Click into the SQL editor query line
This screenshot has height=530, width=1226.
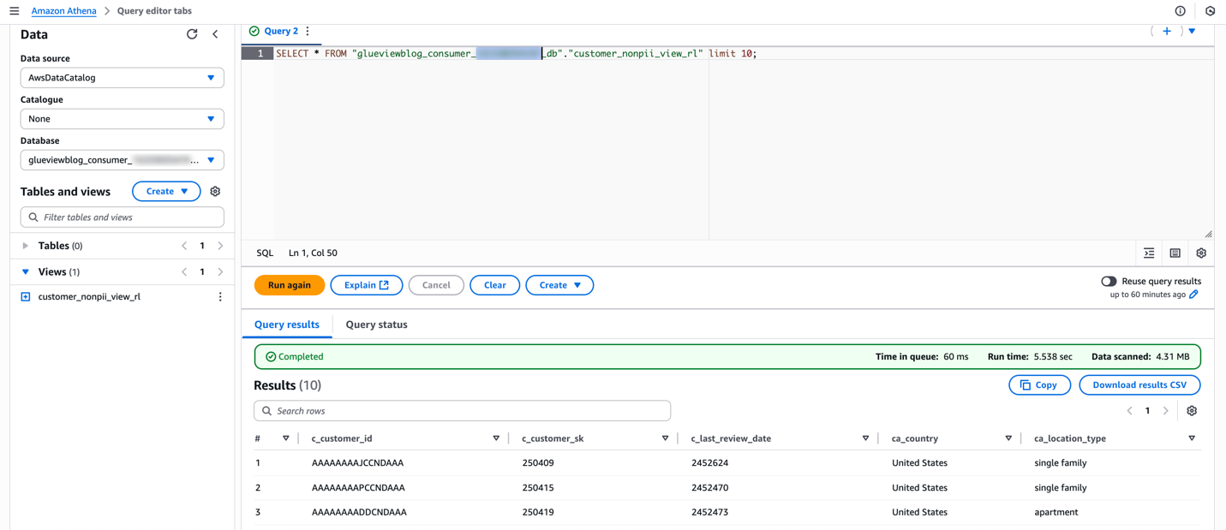click(516, 53)
